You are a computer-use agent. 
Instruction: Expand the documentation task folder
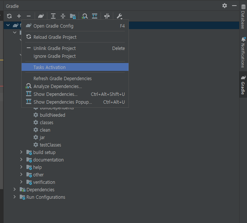coord(21,160)
